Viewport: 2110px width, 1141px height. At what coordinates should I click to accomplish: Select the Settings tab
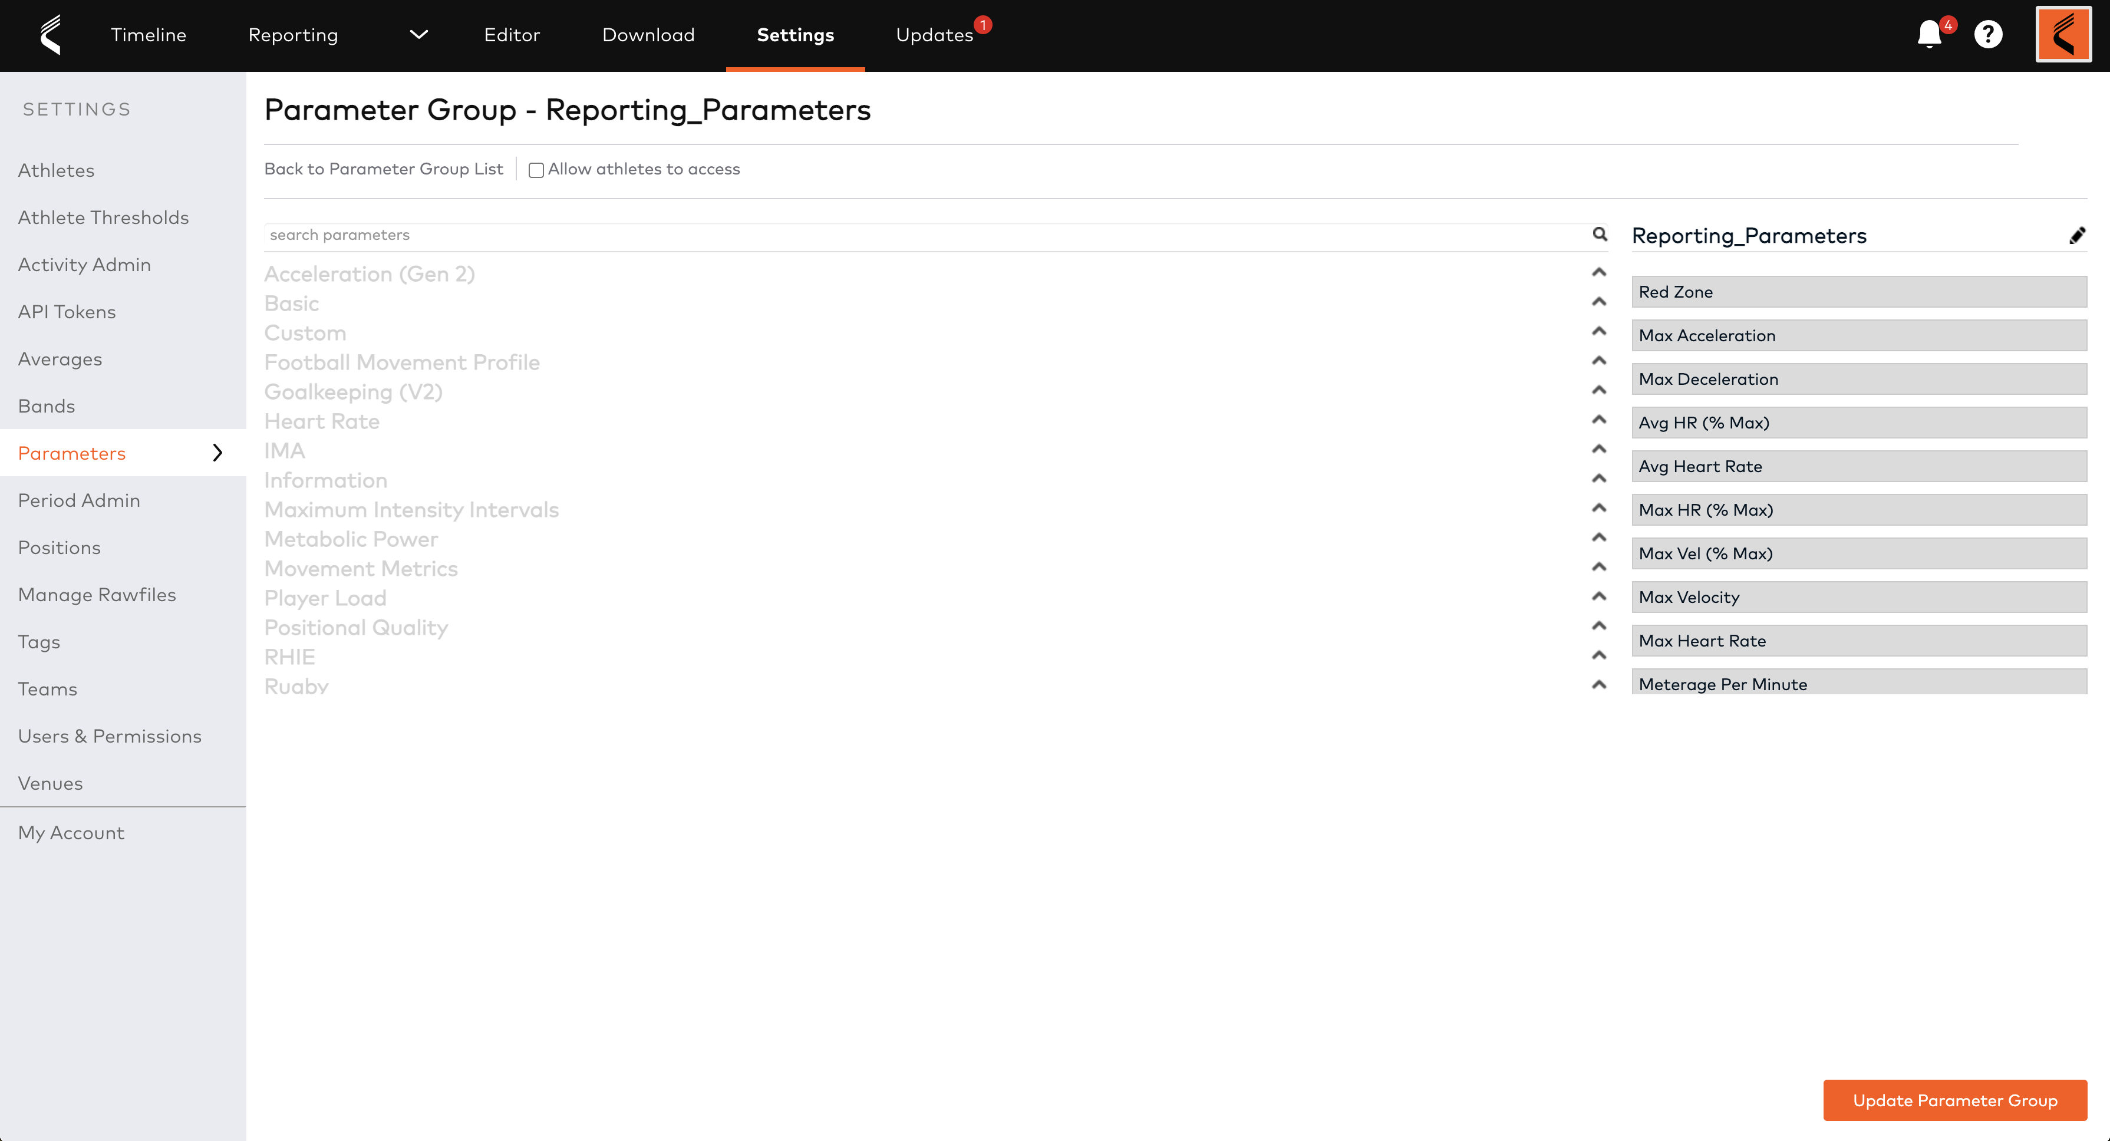click(795, 34)
